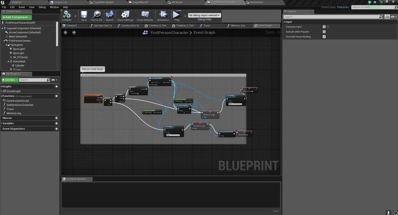
Task: Reset Consume Input to default arrow
Action: pyautogui.click(x=328, y=27)
